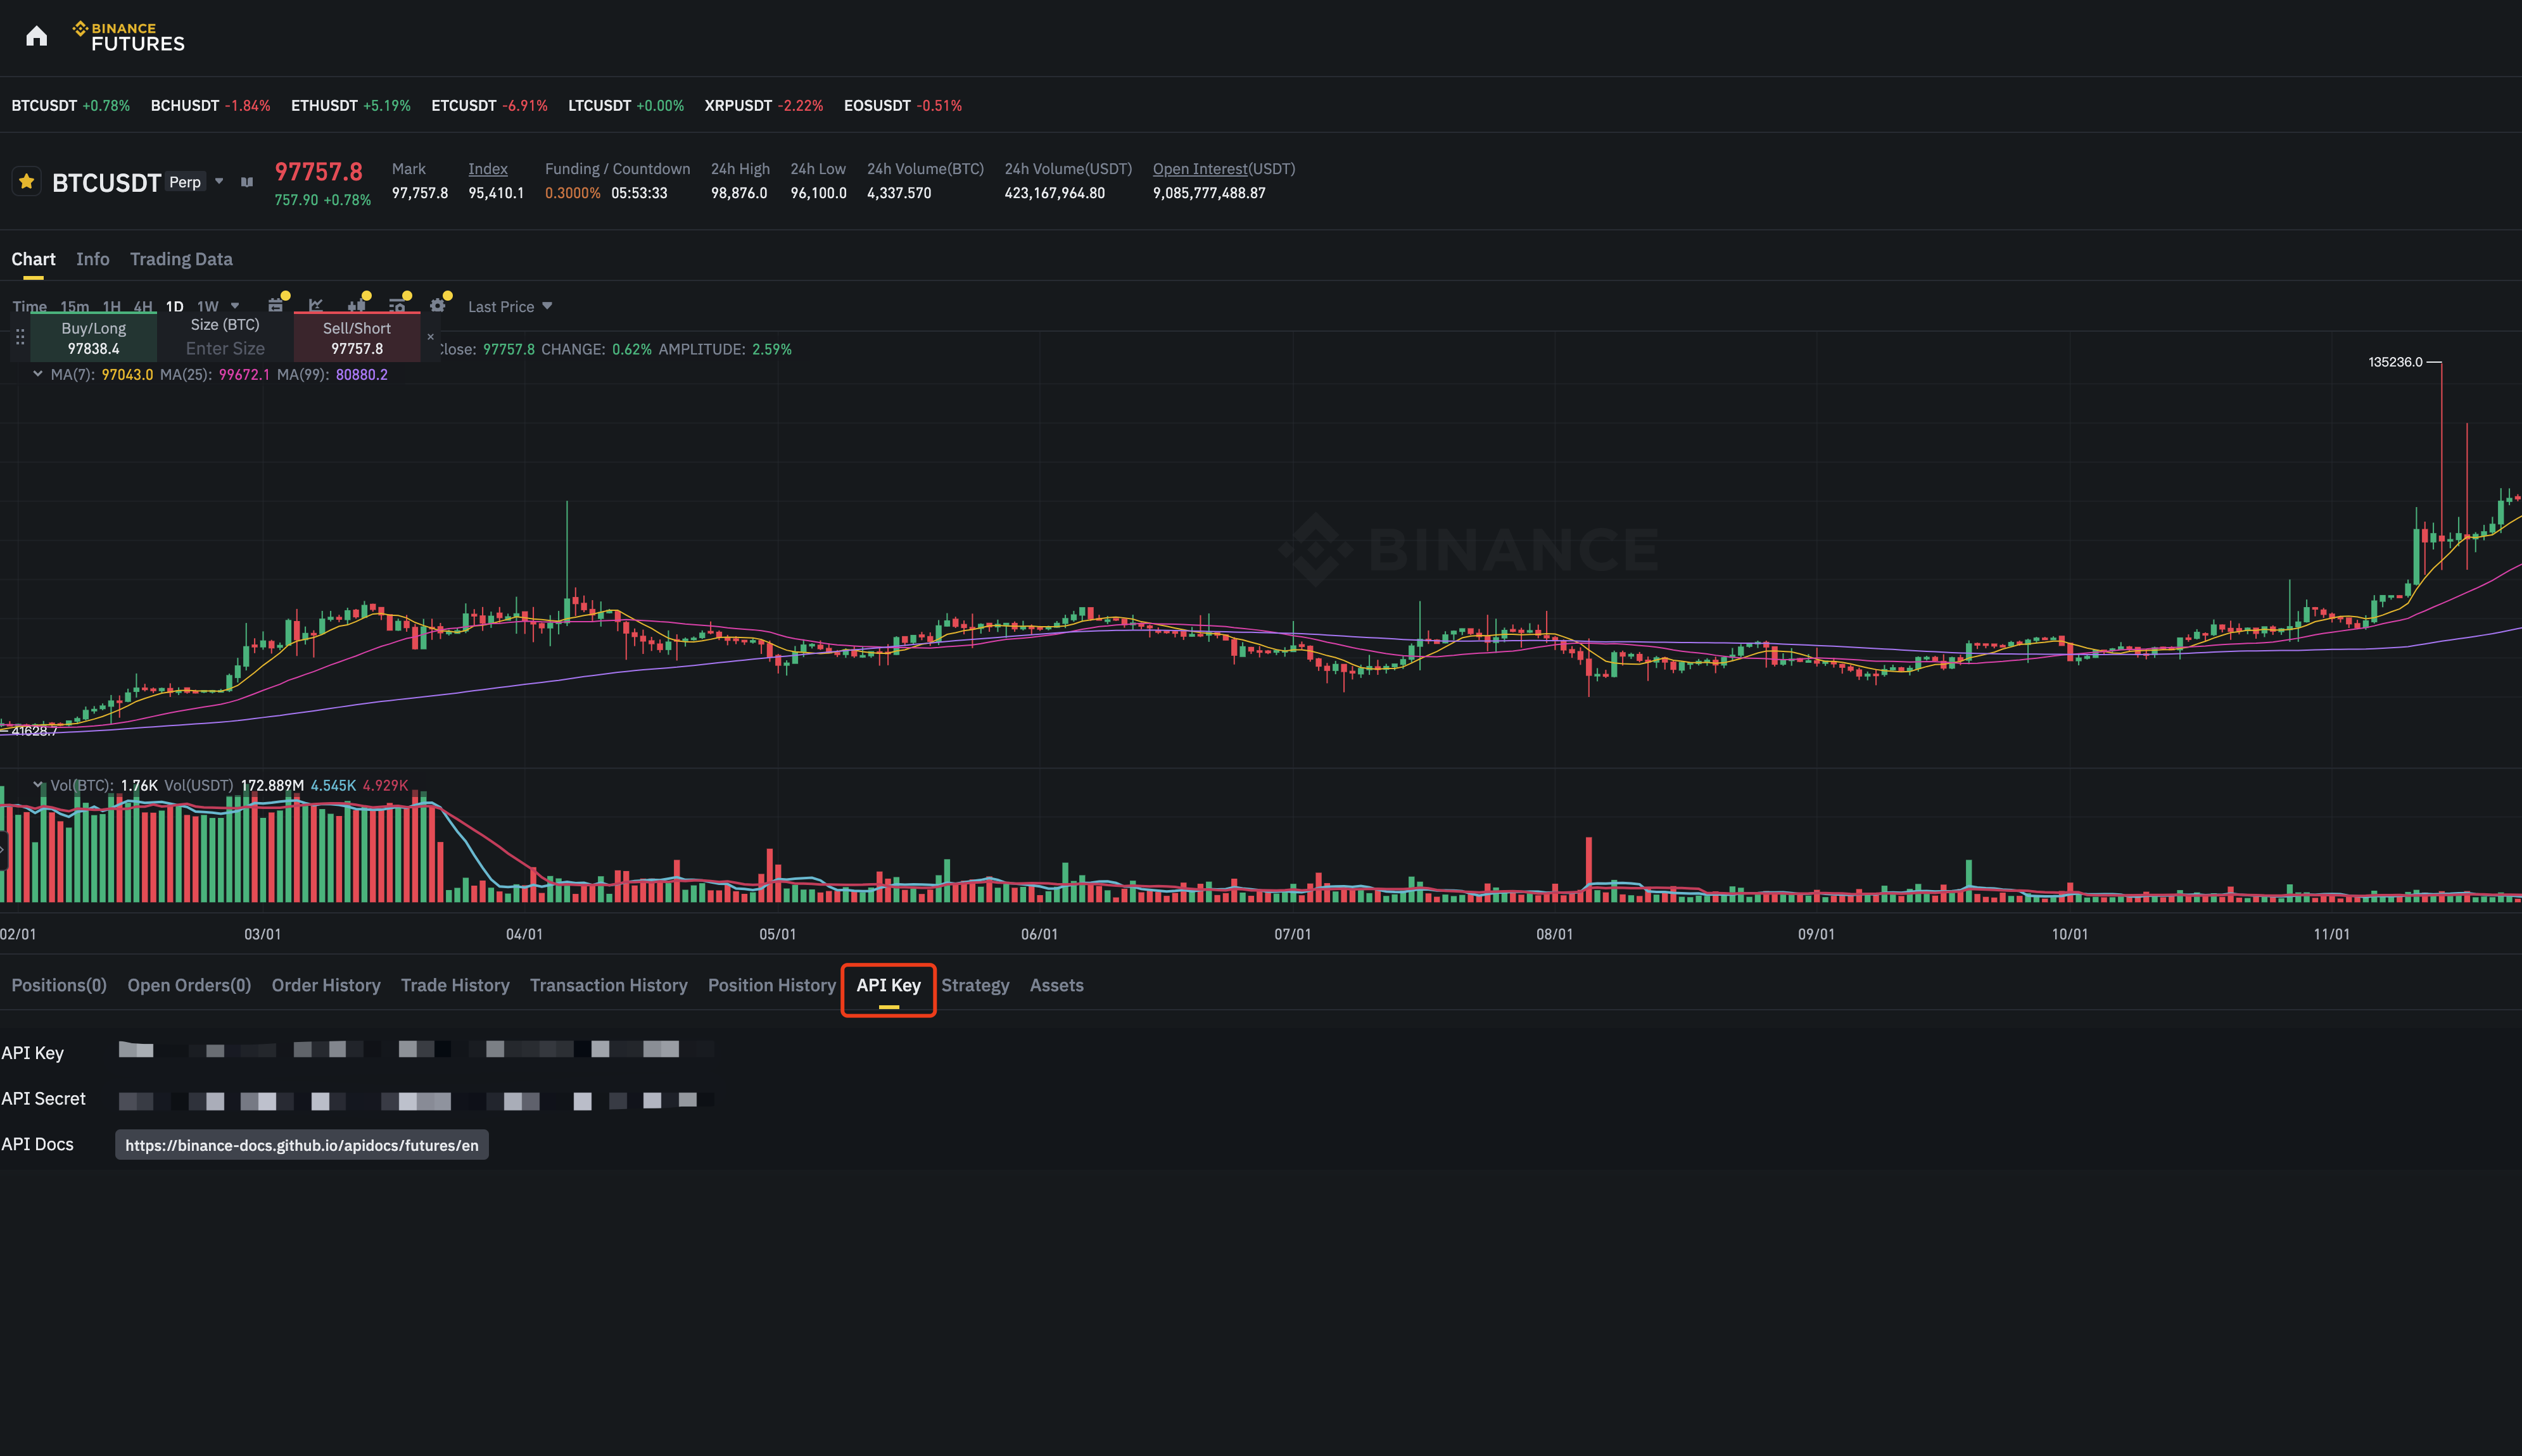Click the 11/01 date on time axis
This screenshot has width=2522, height=1456.
(x=2331, y=935)
